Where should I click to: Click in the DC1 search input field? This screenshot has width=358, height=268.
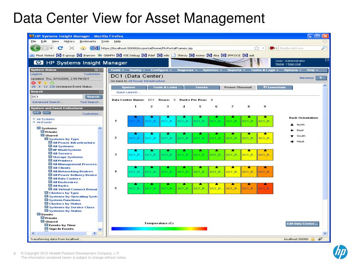57,97
